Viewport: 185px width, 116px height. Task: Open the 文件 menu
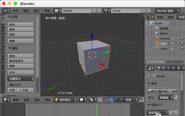pos(16,11)
